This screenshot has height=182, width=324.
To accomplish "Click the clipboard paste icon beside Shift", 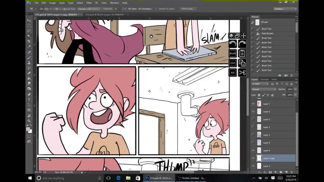I will 242,53.
